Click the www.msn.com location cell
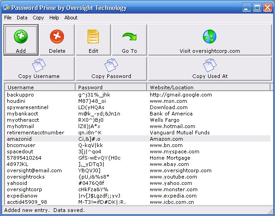Screen dimensions: 275x216 [x=168, y=101]
